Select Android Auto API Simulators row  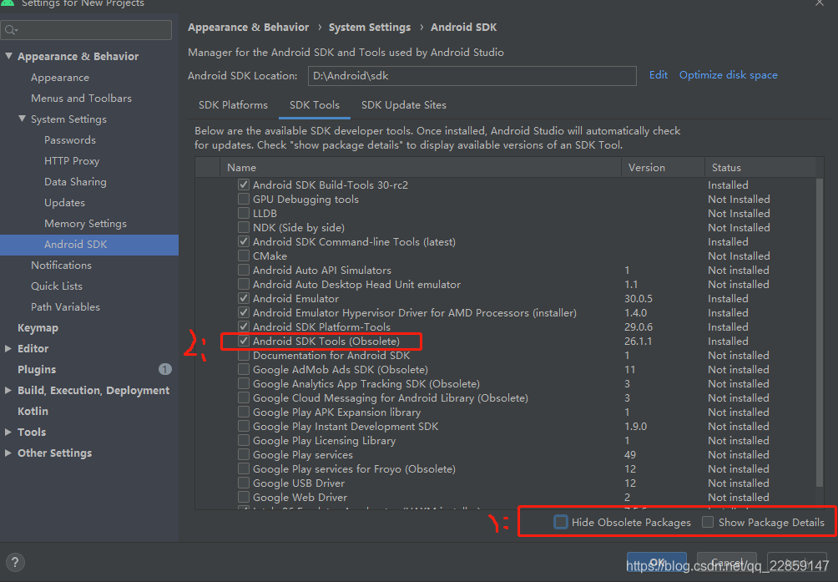click(x=506, y=270)
